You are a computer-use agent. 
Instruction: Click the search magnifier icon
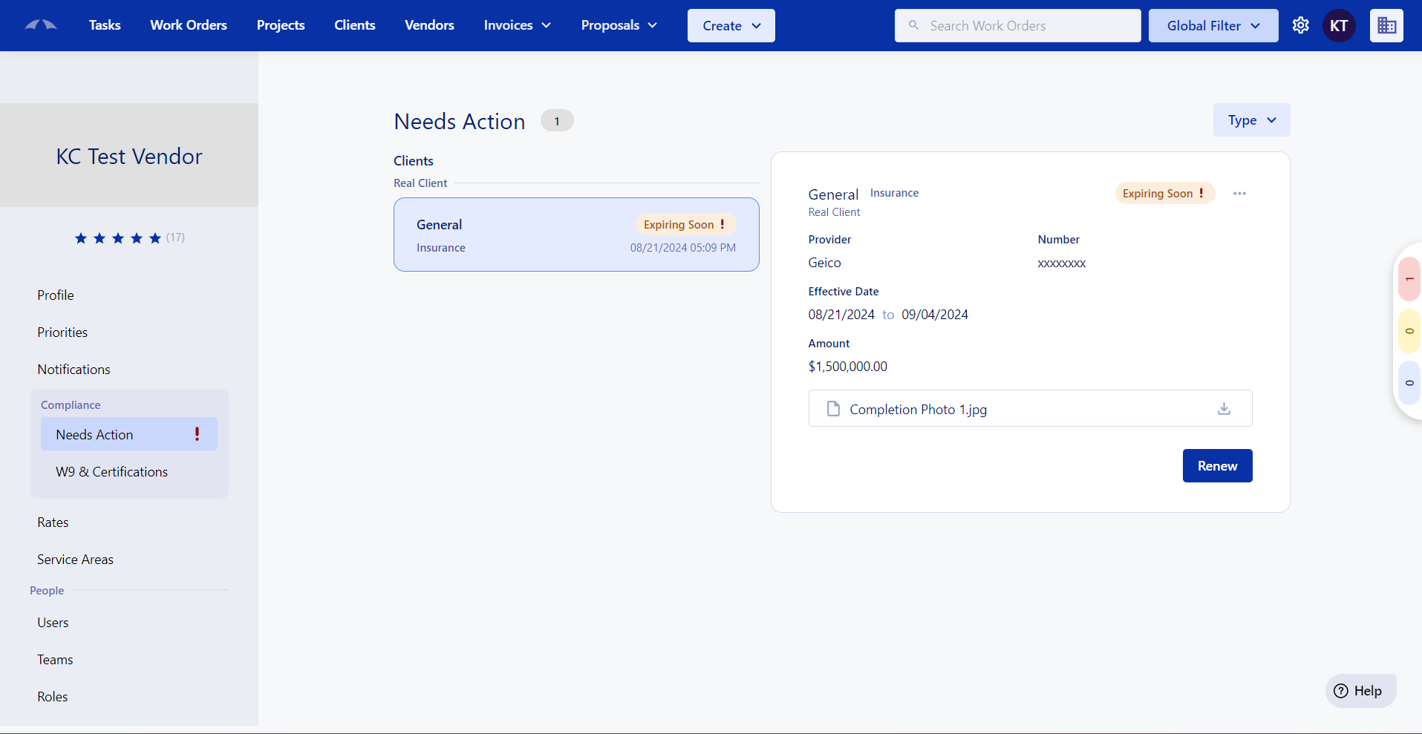coord(913,25)
